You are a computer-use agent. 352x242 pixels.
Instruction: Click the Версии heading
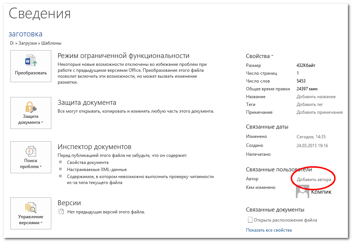[69, 203]
